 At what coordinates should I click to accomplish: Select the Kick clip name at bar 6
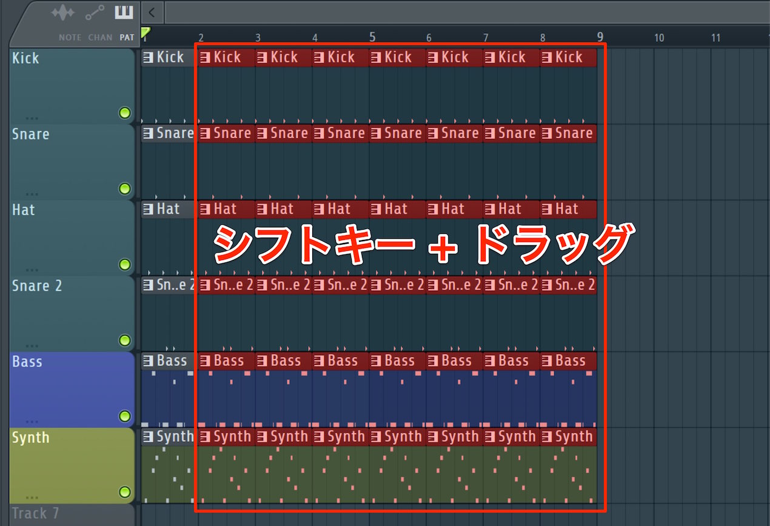(455, 58)
